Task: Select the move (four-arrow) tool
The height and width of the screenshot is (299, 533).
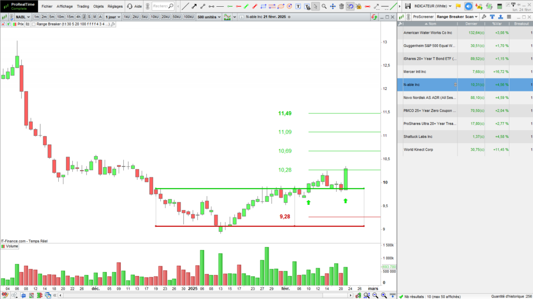Action: tap(333, 6)
